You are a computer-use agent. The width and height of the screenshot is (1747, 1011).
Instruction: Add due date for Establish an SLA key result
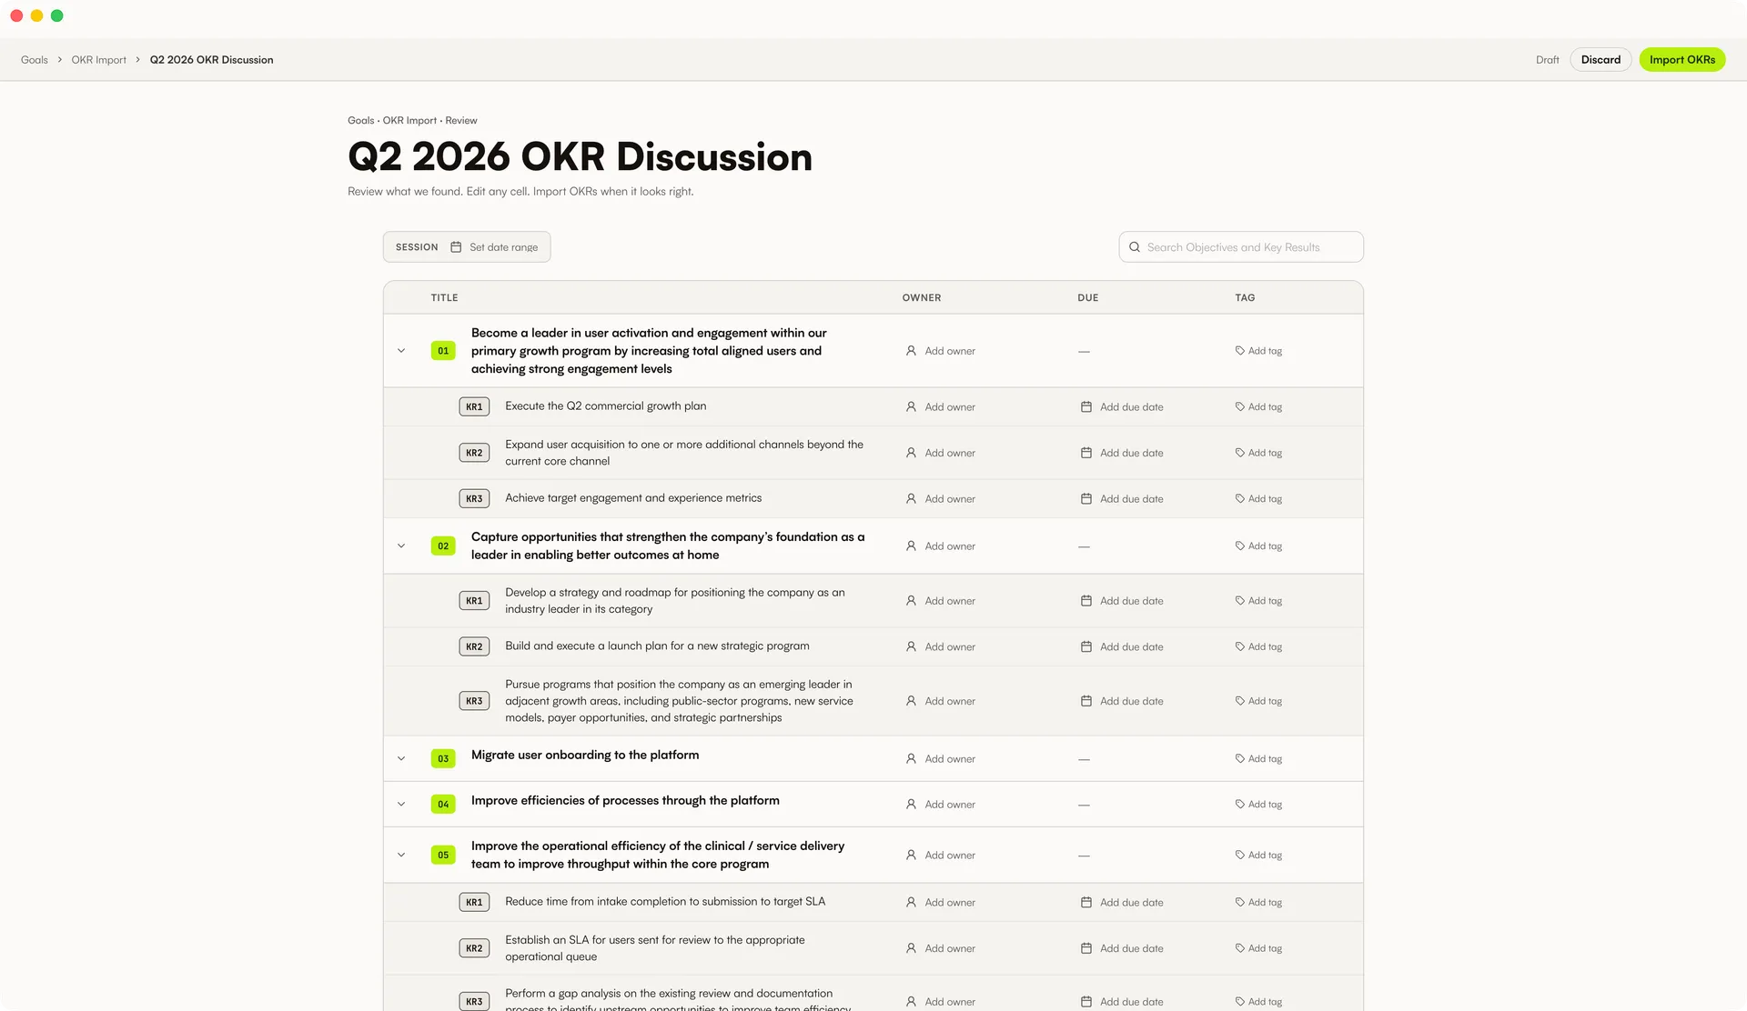1122,948
